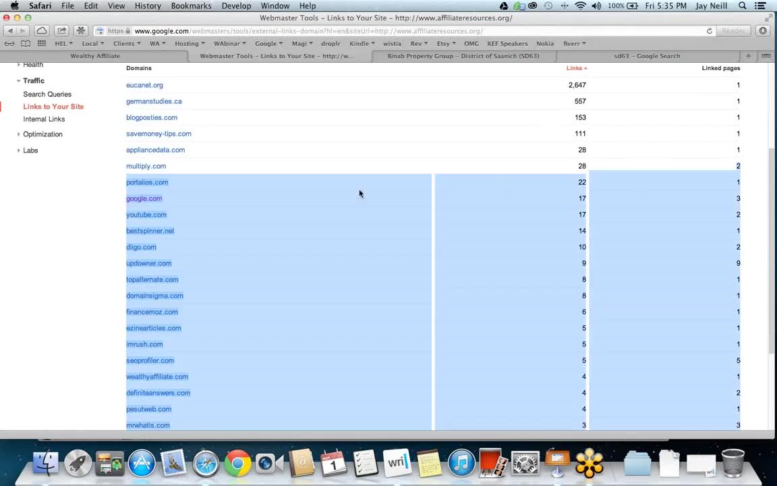
Task: Switch to the Wealthy Affiliate tab
Action: click(x=95, y=56)
